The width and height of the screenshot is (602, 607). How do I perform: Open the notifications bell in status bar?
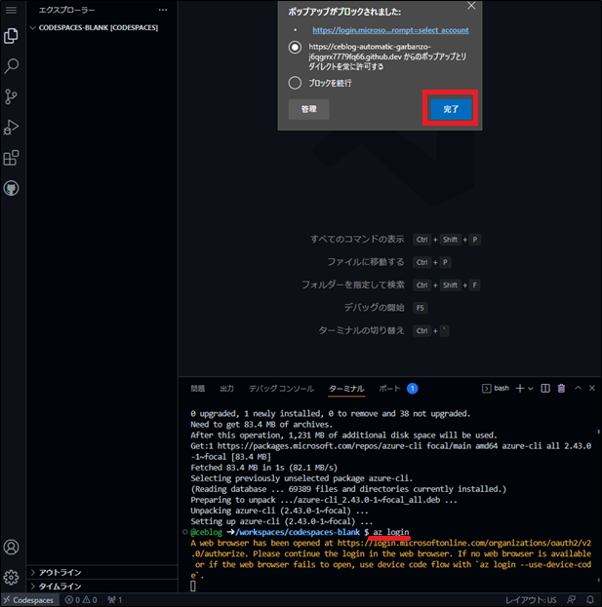pyautogui.click(x=590, y=600)
